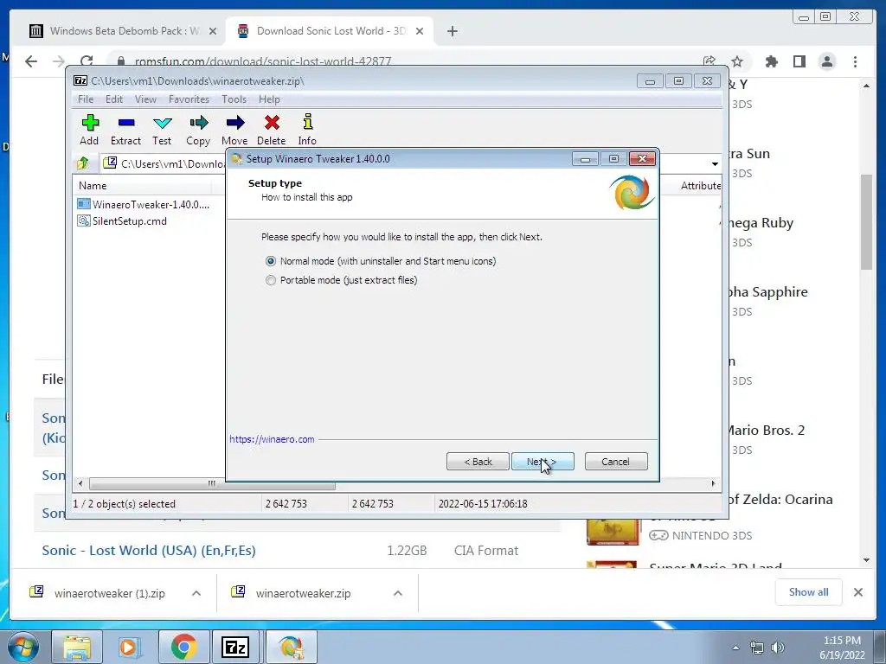The width and height of the screenshot is (886, 664).
Task: Open options for winaerotweaker (1).zip download
Action: coord(196,593)
